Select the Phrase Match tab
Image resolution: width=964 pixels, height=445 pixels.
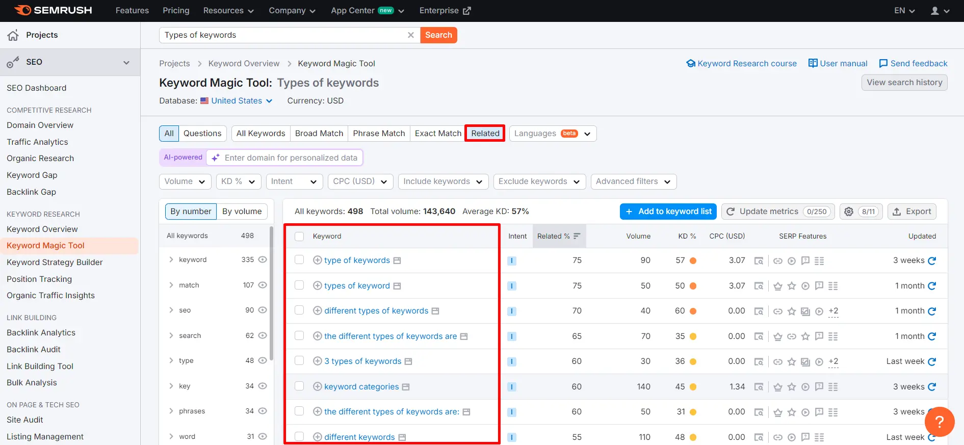[x=379, y=134]
